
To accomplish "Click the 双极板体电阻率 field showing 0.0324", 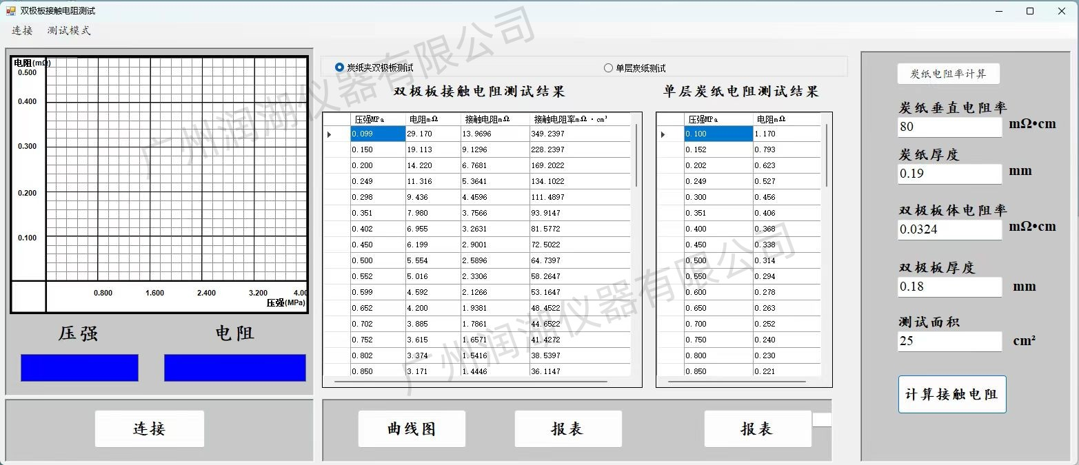I will [x=949, y=229].
